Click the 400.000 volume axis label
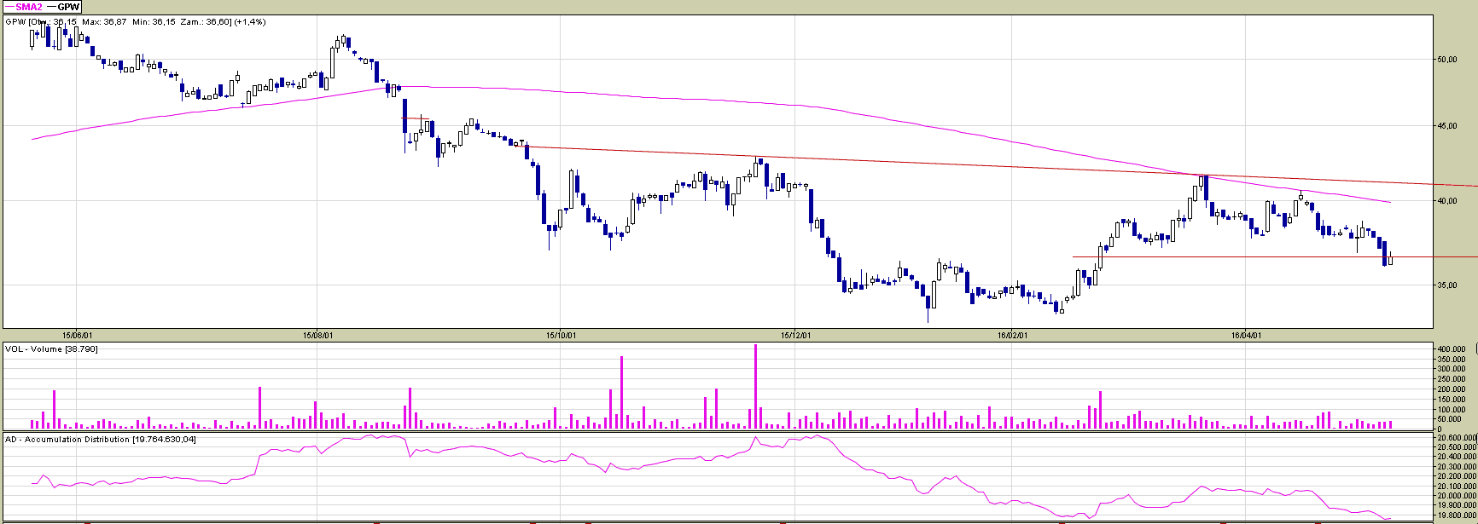This screenshot has height=524, width=1478. pos(1454,350)
